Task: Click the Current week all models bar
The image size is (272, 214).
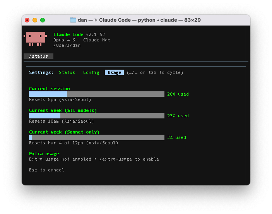Action: (x=97, y=116)
